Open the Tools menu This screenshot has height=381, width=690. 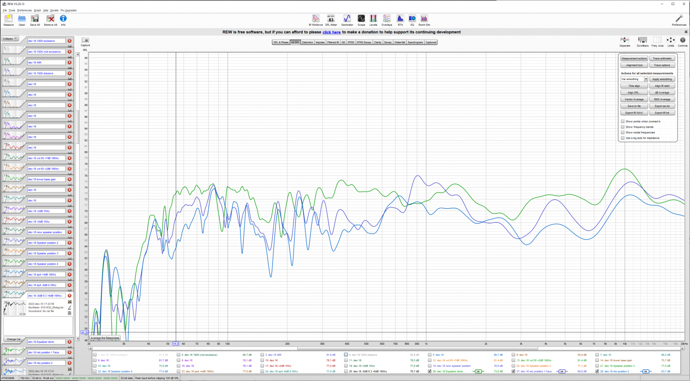[x=12, y=10]
